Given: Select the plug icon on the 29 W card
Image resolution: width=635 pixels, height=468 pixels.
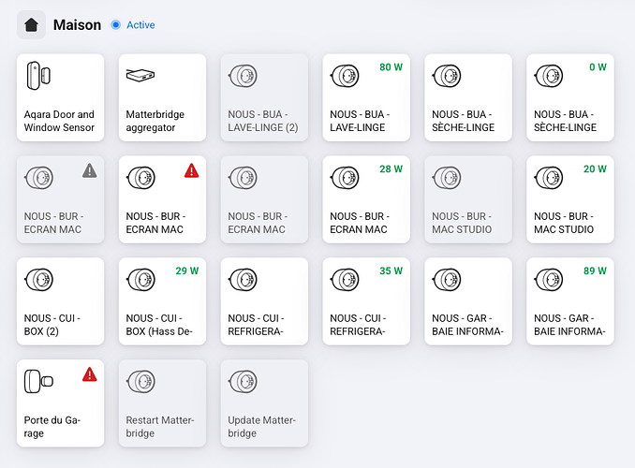Looking at the screenshot, I should [140, 280].
